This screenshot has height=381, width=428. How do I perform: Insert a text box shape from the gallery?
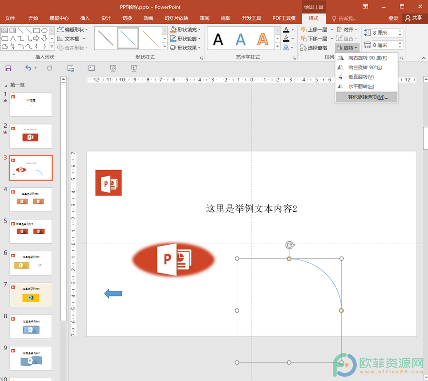click(x=5, y=30)
